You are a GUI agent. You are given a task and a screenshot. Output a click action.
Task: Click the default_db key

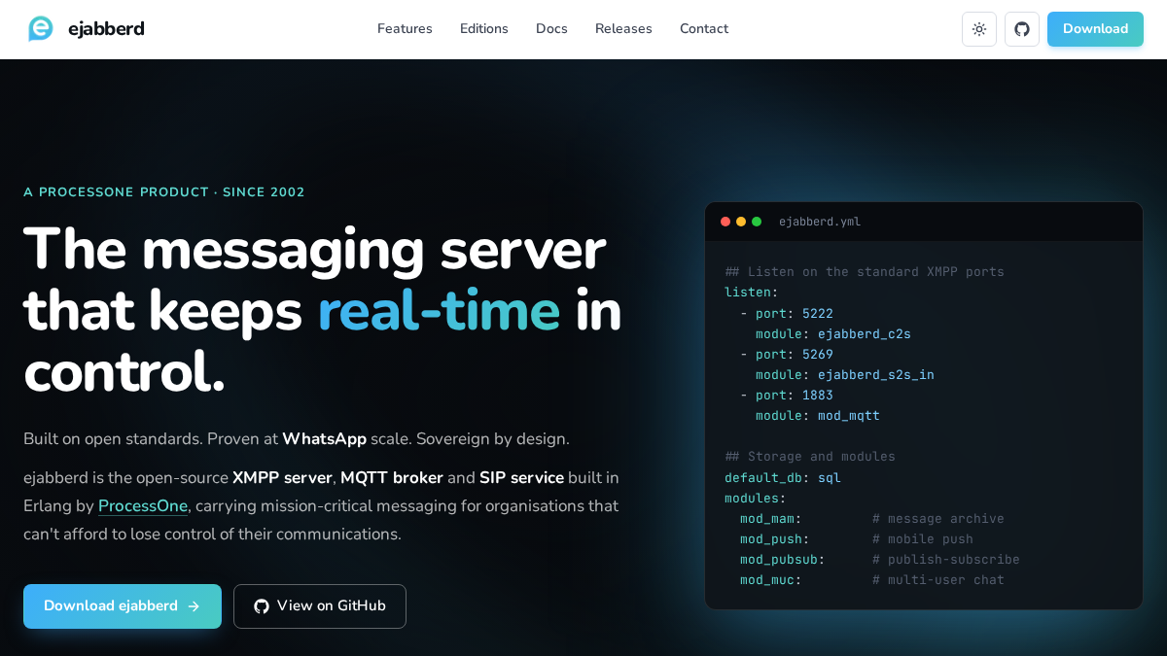763,477
